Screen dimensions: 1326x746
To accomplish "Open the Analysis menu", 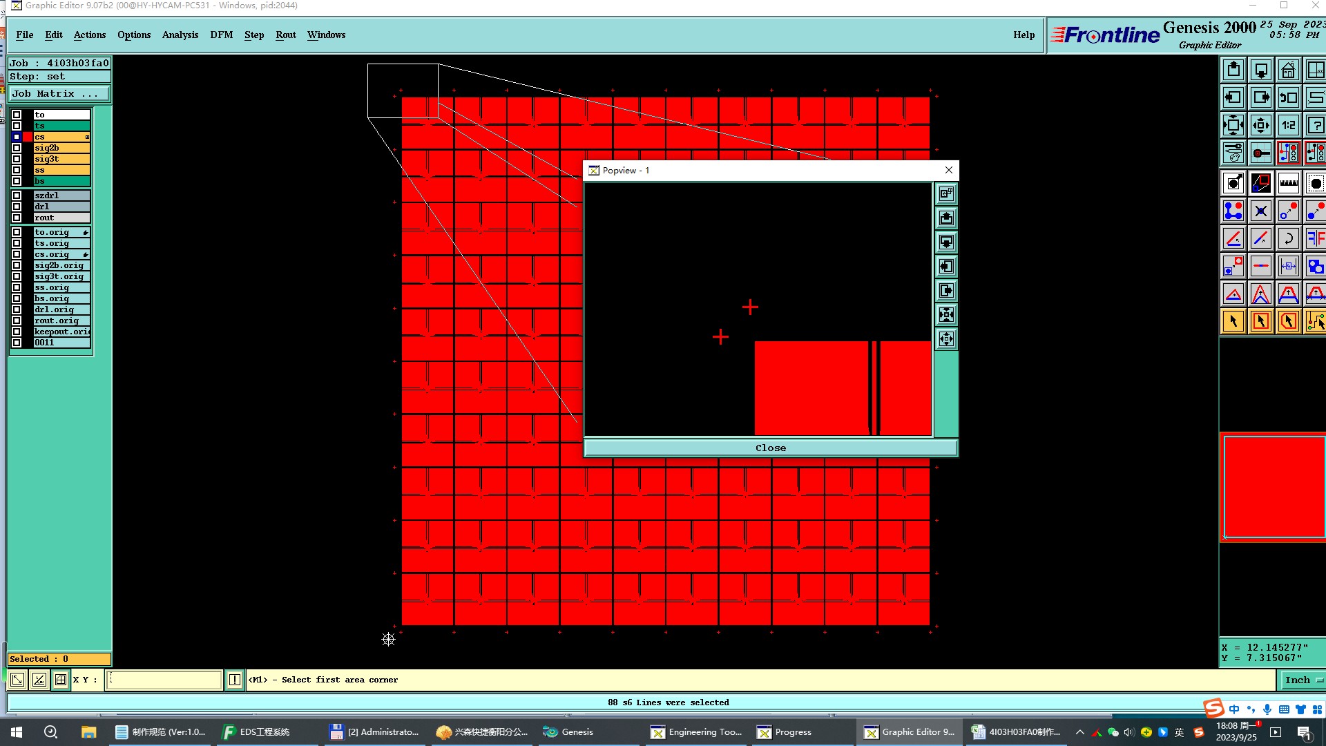I will click(x=180, y=35).
